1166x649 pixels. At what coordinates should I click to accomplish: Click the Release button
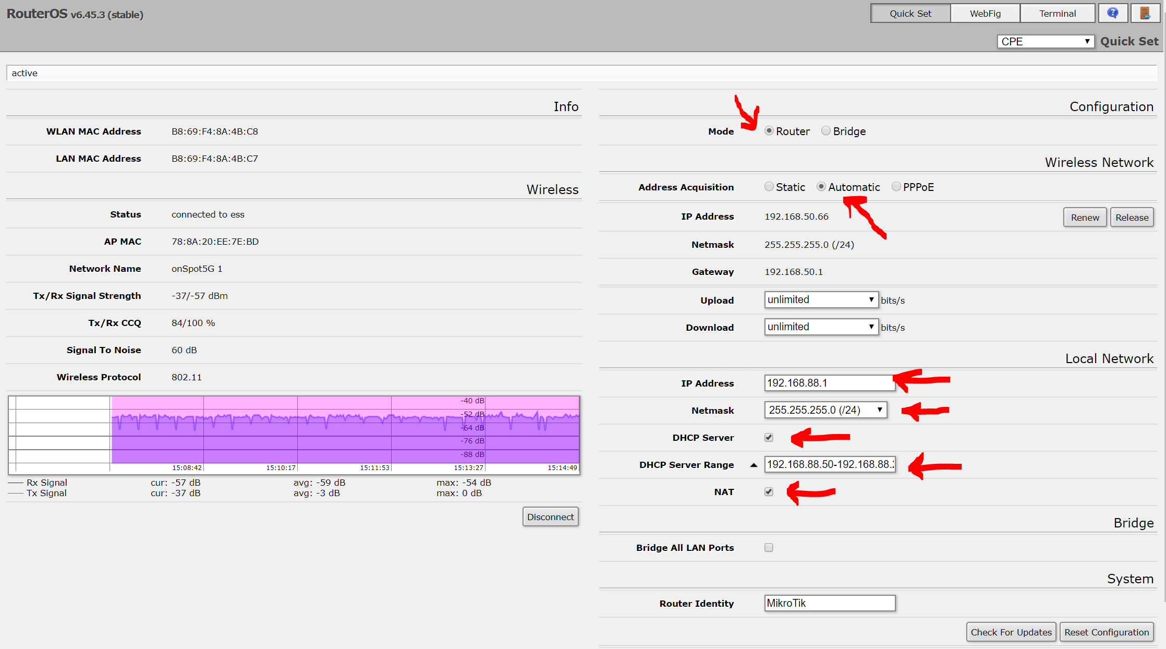(x=1132, y=218)
